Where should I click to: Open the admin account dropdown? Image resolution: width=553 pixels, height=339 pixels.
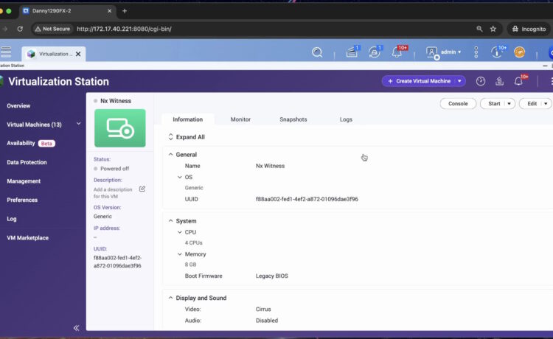click(451, 52)
